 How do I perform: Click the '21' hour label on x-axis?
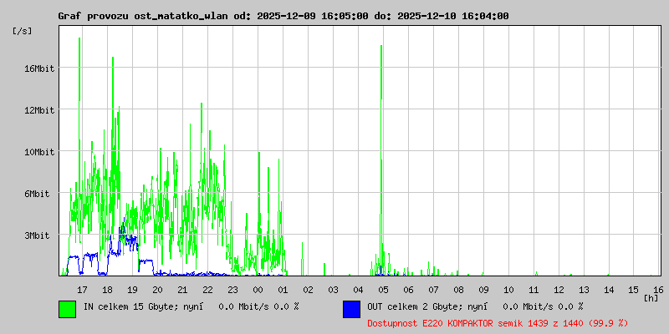(x=182, y=290)
